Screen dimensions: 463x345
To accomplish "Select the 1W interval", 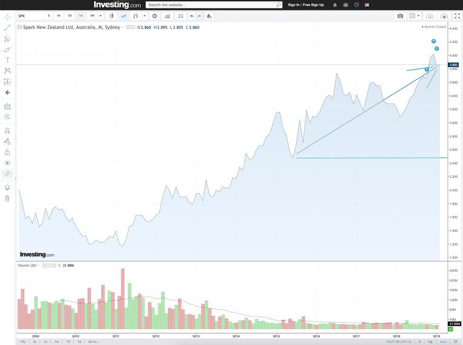I will click(x=92, y=16).
